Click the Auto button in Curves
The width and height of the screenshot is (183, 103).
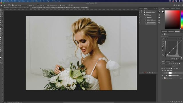(180, 39)
